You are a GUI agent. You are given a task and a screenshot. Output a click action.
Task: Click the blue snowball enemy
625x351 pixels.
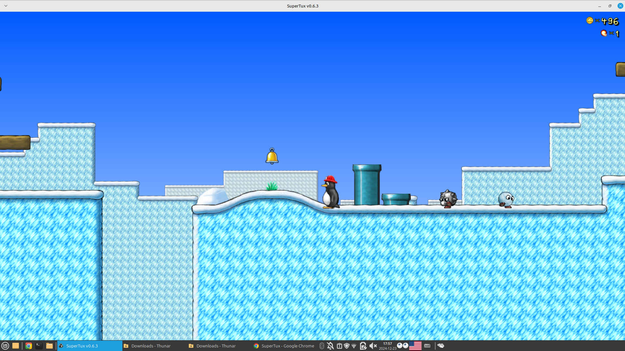pyautogui.click(x=506, y=199)
